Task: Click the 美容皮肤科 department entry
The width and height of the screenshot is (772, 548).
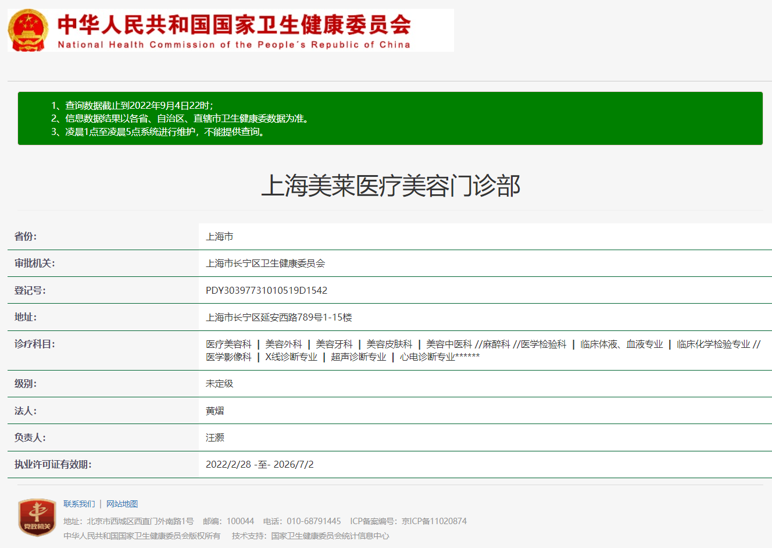Action: pyautogui.click(x=389, y=344)
